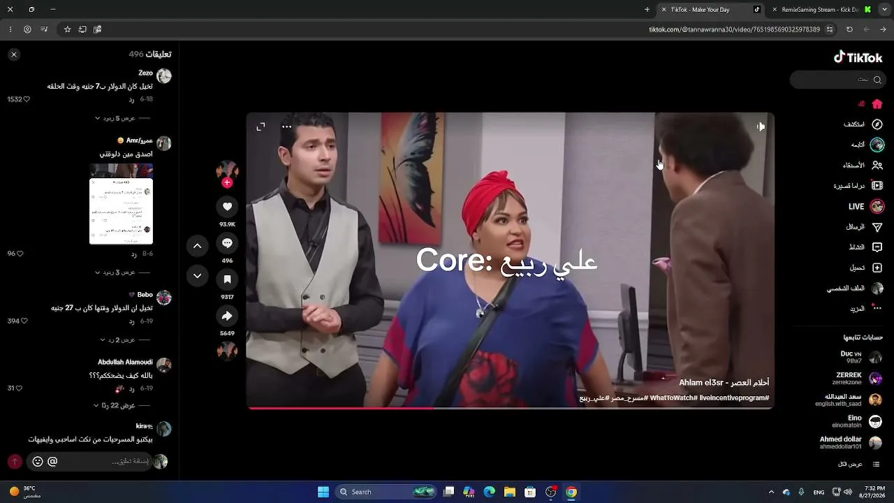Open comments via the speech bubble icon
This screenshot has height=503, width=894.
pyautogui.click(x=227, y=243)
